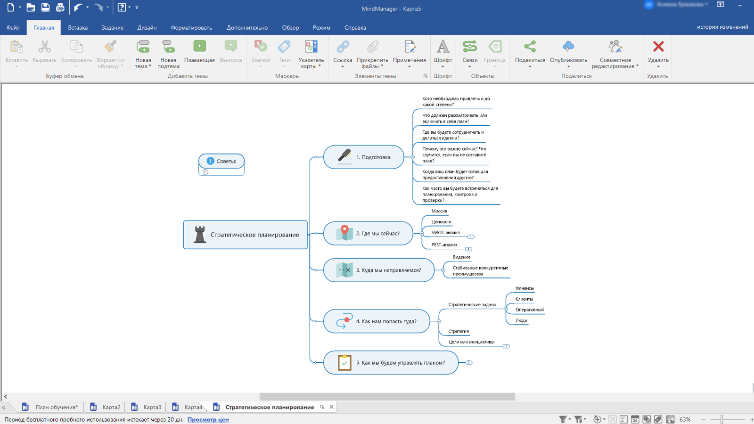The image size is (754, 424).
Task: Click the red Удалить delete icon
Action: pos(658,47)
